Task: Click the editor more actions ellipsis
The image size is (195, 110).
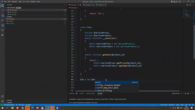Action: (x=193, y=5)
